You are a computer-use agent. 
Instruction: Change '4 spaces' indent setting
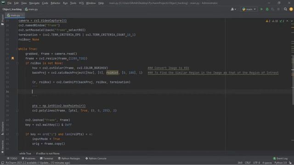coord(267,163)
